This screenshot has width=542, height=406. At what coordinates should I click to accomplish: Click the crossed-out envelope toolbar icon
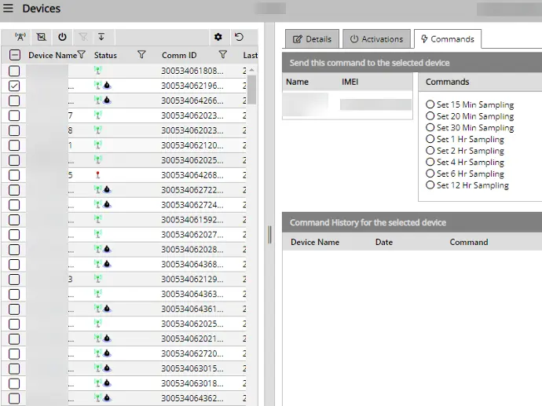click(42, 37)
